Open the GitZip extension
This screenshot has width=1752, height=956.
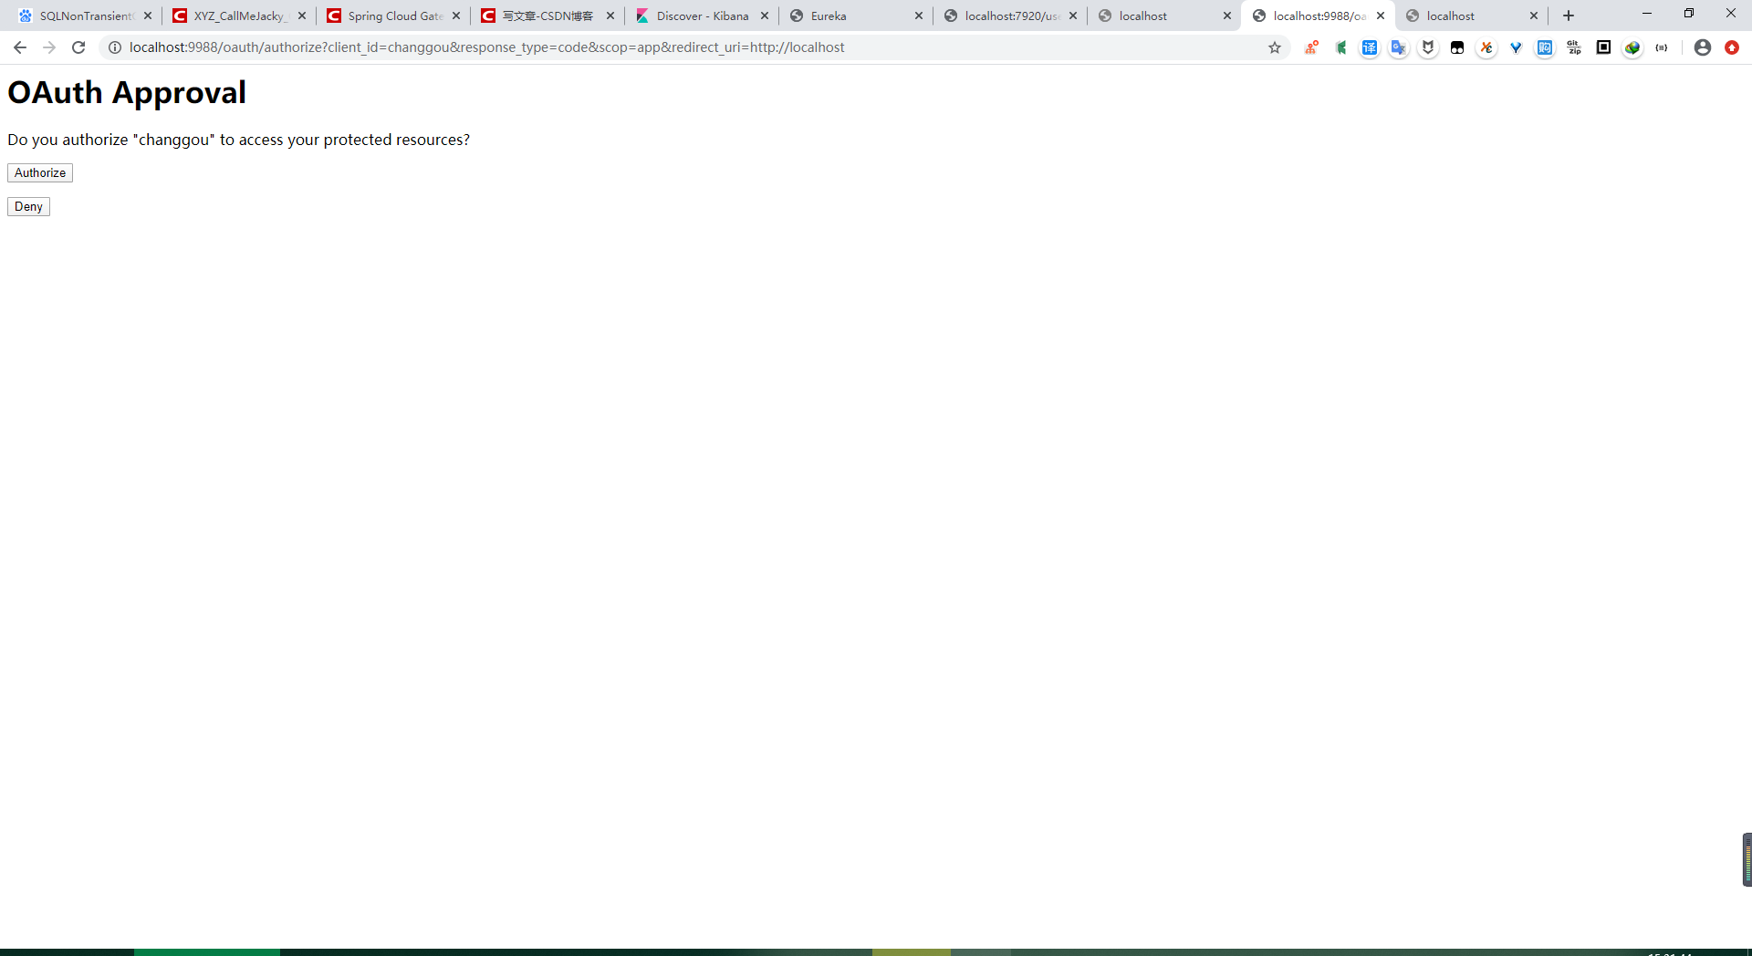(x=1574, y=47)
